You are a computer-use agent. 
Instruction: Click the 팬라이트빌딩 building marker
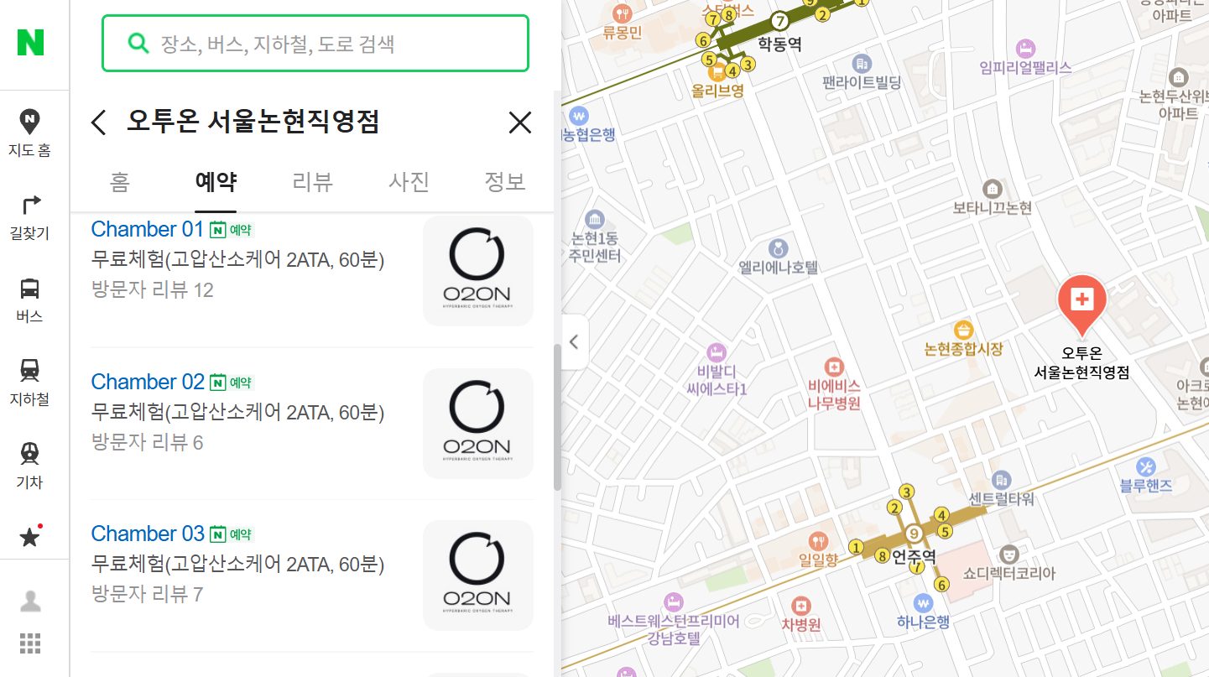pos(862,63)
